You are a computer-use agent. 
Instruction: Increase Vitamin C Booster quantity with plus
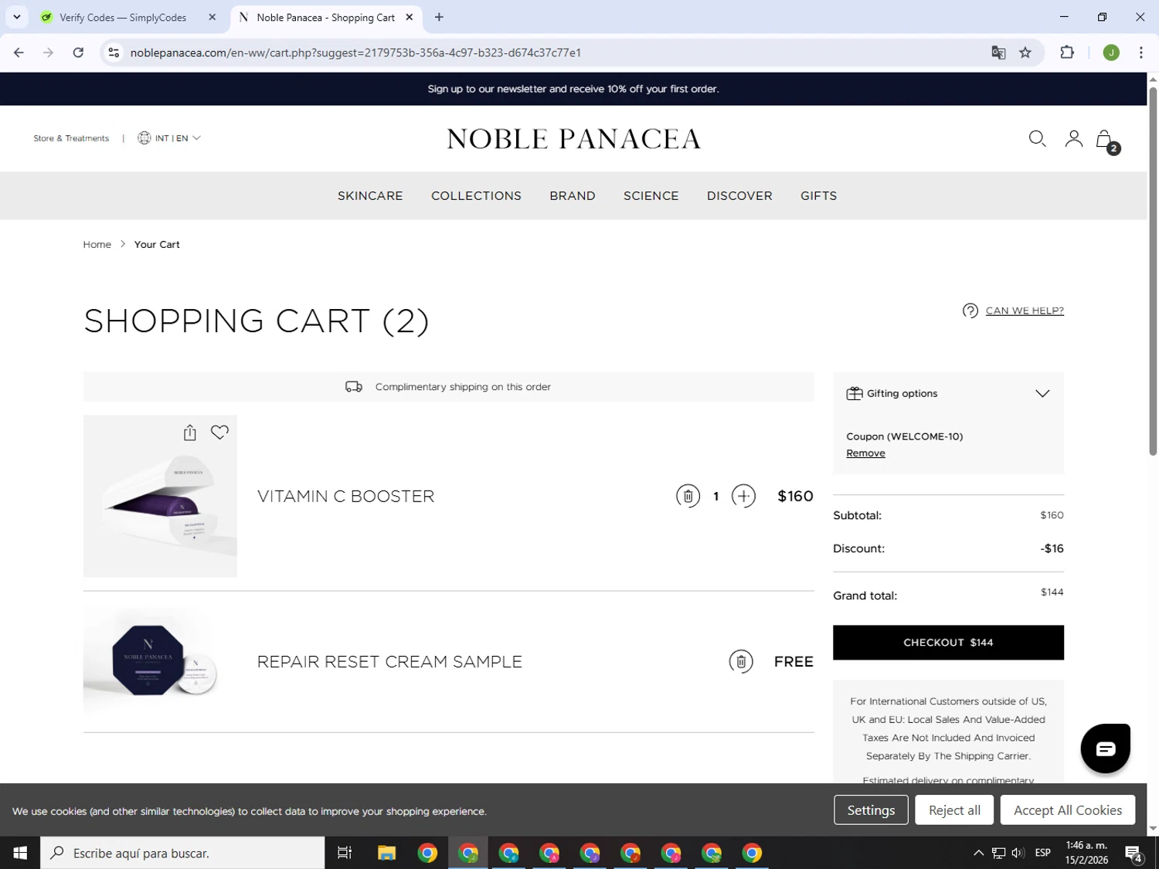click(x=743, y=496)
